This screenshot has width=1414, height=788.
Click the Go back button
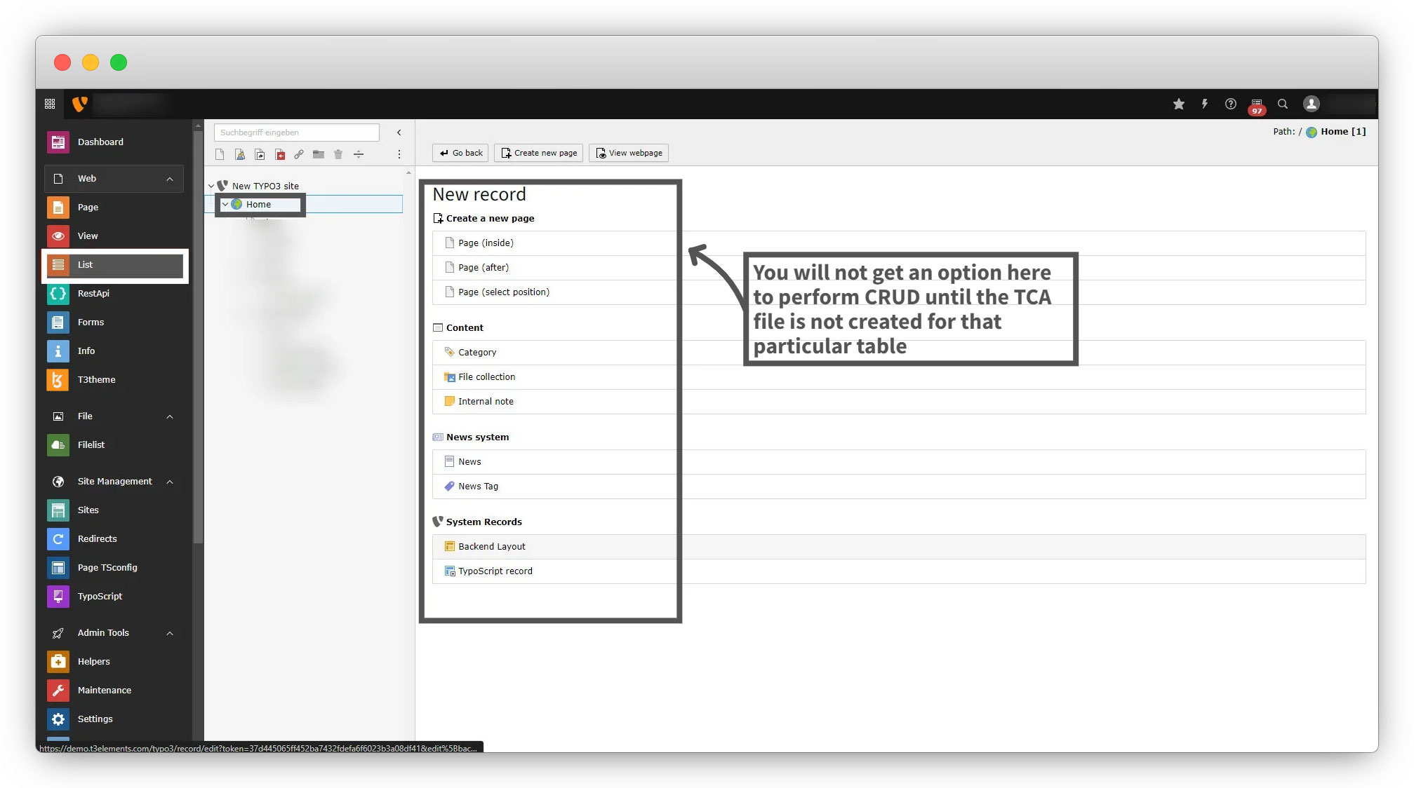pos(460,153)
